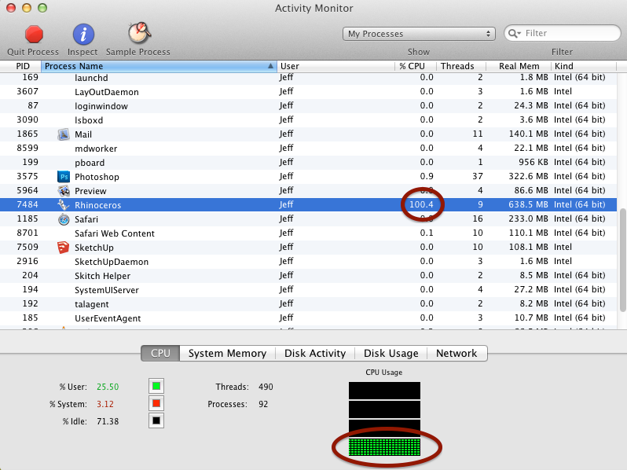The image size is (627, 470).
Task: Select the SketchUp process name
Action: [x=94, y=248]
